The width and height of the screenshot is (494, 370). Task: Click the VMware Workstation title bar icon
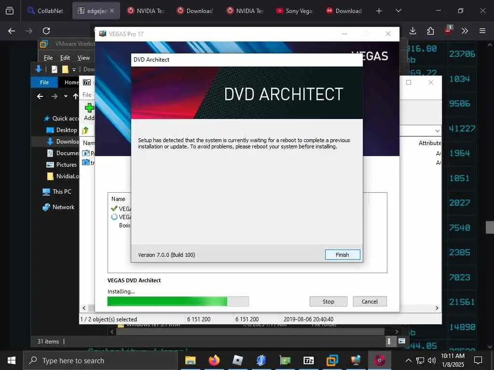[x=44, y=44]
